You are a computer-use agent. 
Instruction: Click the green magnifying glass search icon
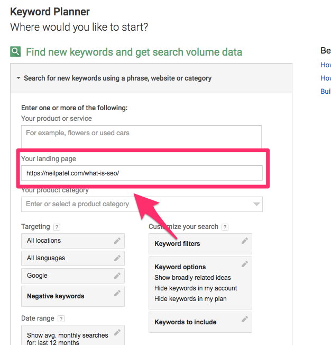point(16,52)
